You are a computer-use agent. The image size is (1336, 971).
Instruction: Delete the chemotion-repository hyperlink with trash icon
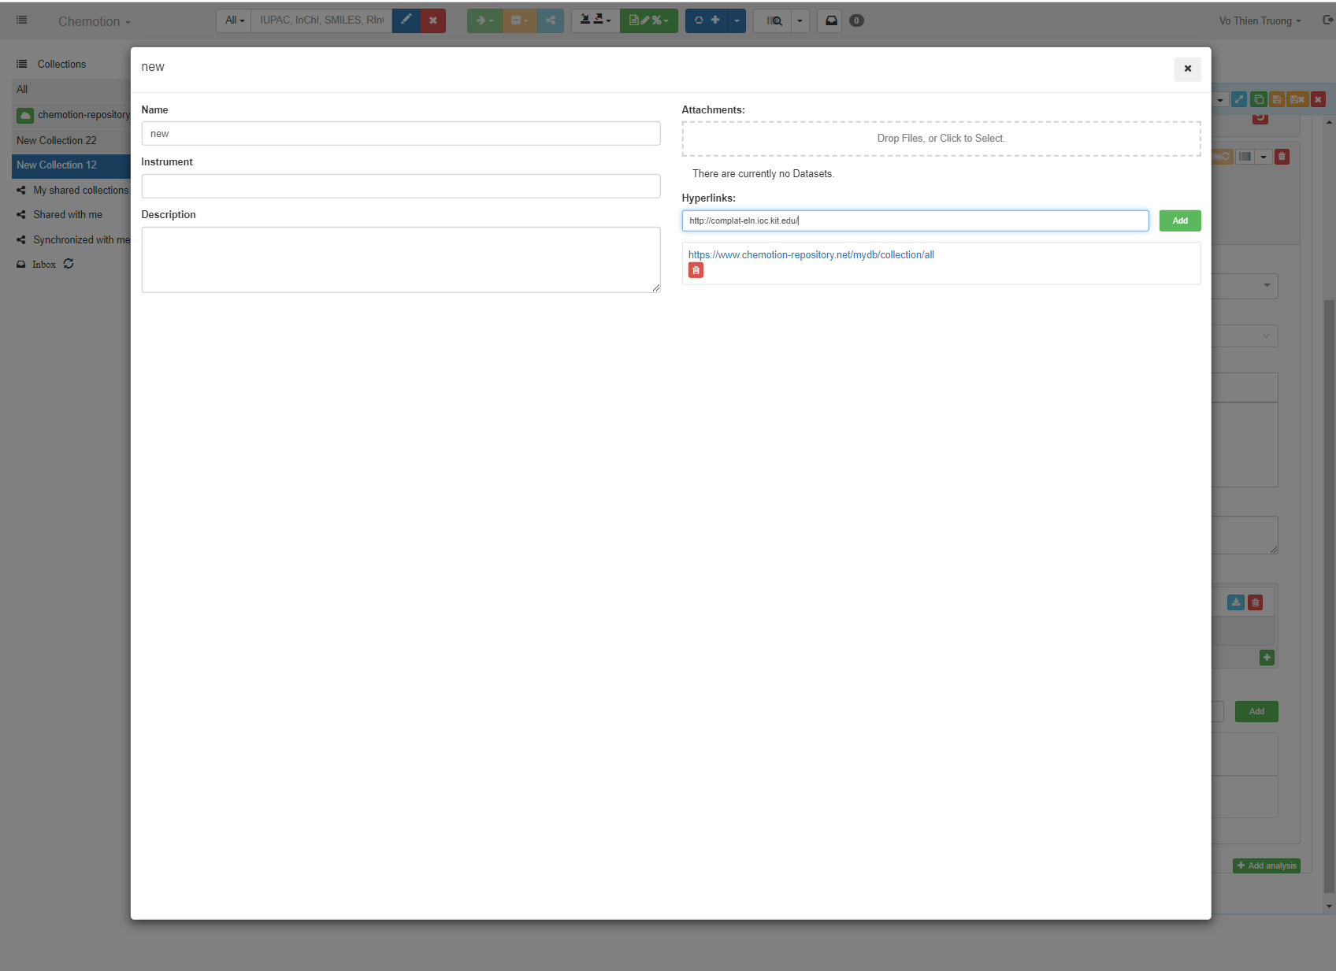pos(696,269)
